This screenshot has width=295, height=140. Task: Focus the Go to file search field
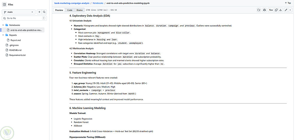pos(24,18)
